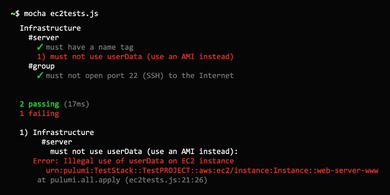Image resolution: width=390 pixels, height=195 pixels.
Task: Click the green "2 passing" summary
Action: pos(39,104)
